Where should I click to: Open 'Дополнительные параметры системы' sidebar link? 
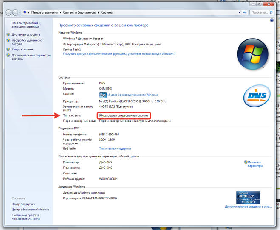click(x=31, y=57)
